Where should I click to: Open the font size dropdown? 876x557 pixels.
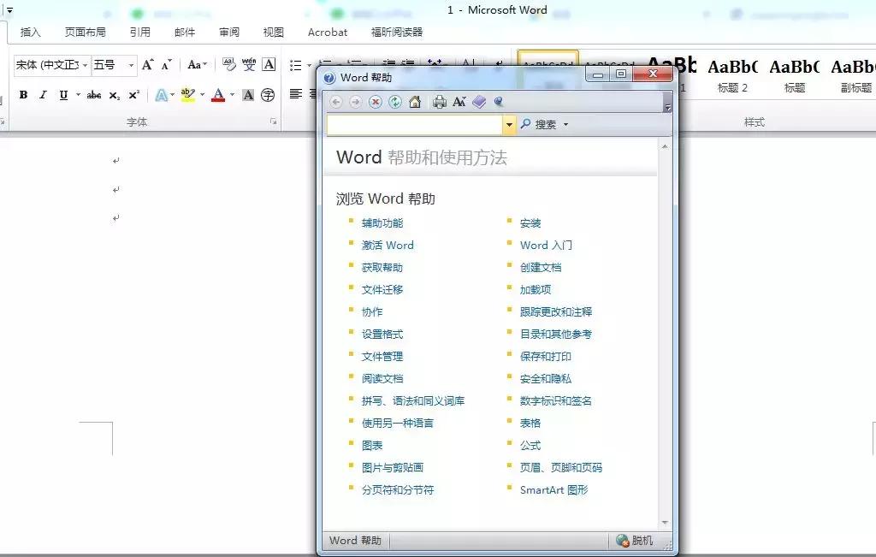131,65
